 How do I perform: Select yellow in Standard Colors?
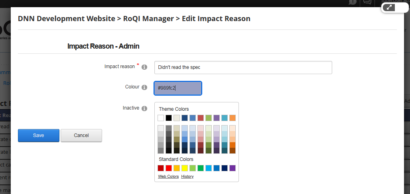click(185, 168)
